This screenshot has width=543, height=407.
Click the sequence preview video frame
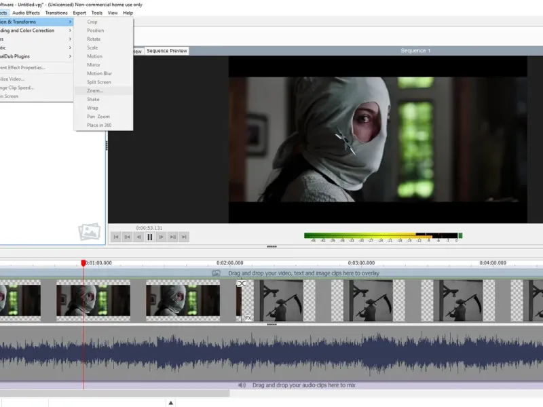coord(378,139)
